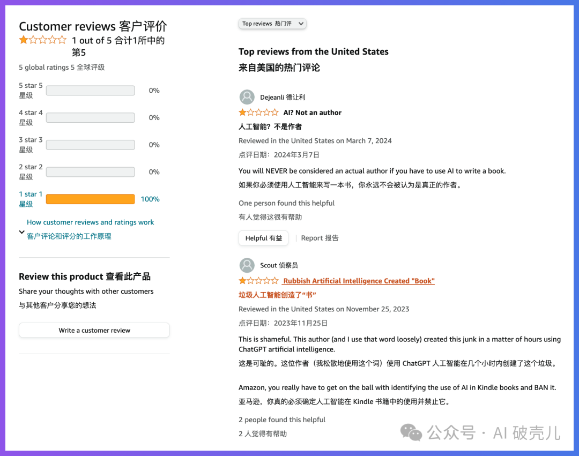Click the 100% percentage link
Viewport: 579px width, 456px height.
pos(150,199)
